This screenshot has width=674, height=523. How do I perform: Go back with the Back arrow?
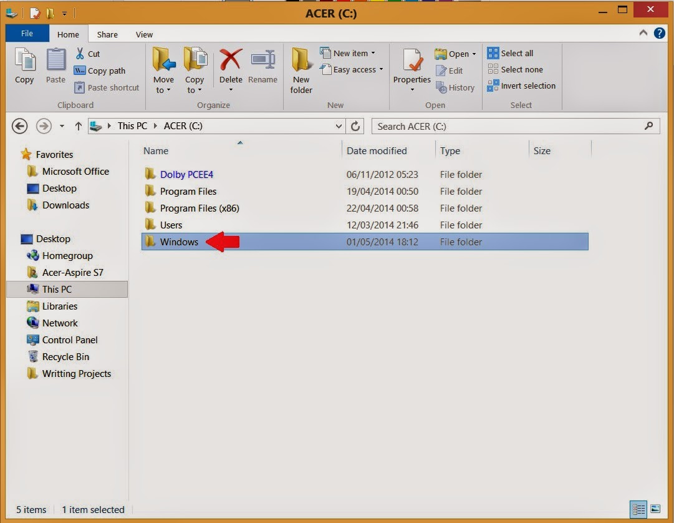20,126
